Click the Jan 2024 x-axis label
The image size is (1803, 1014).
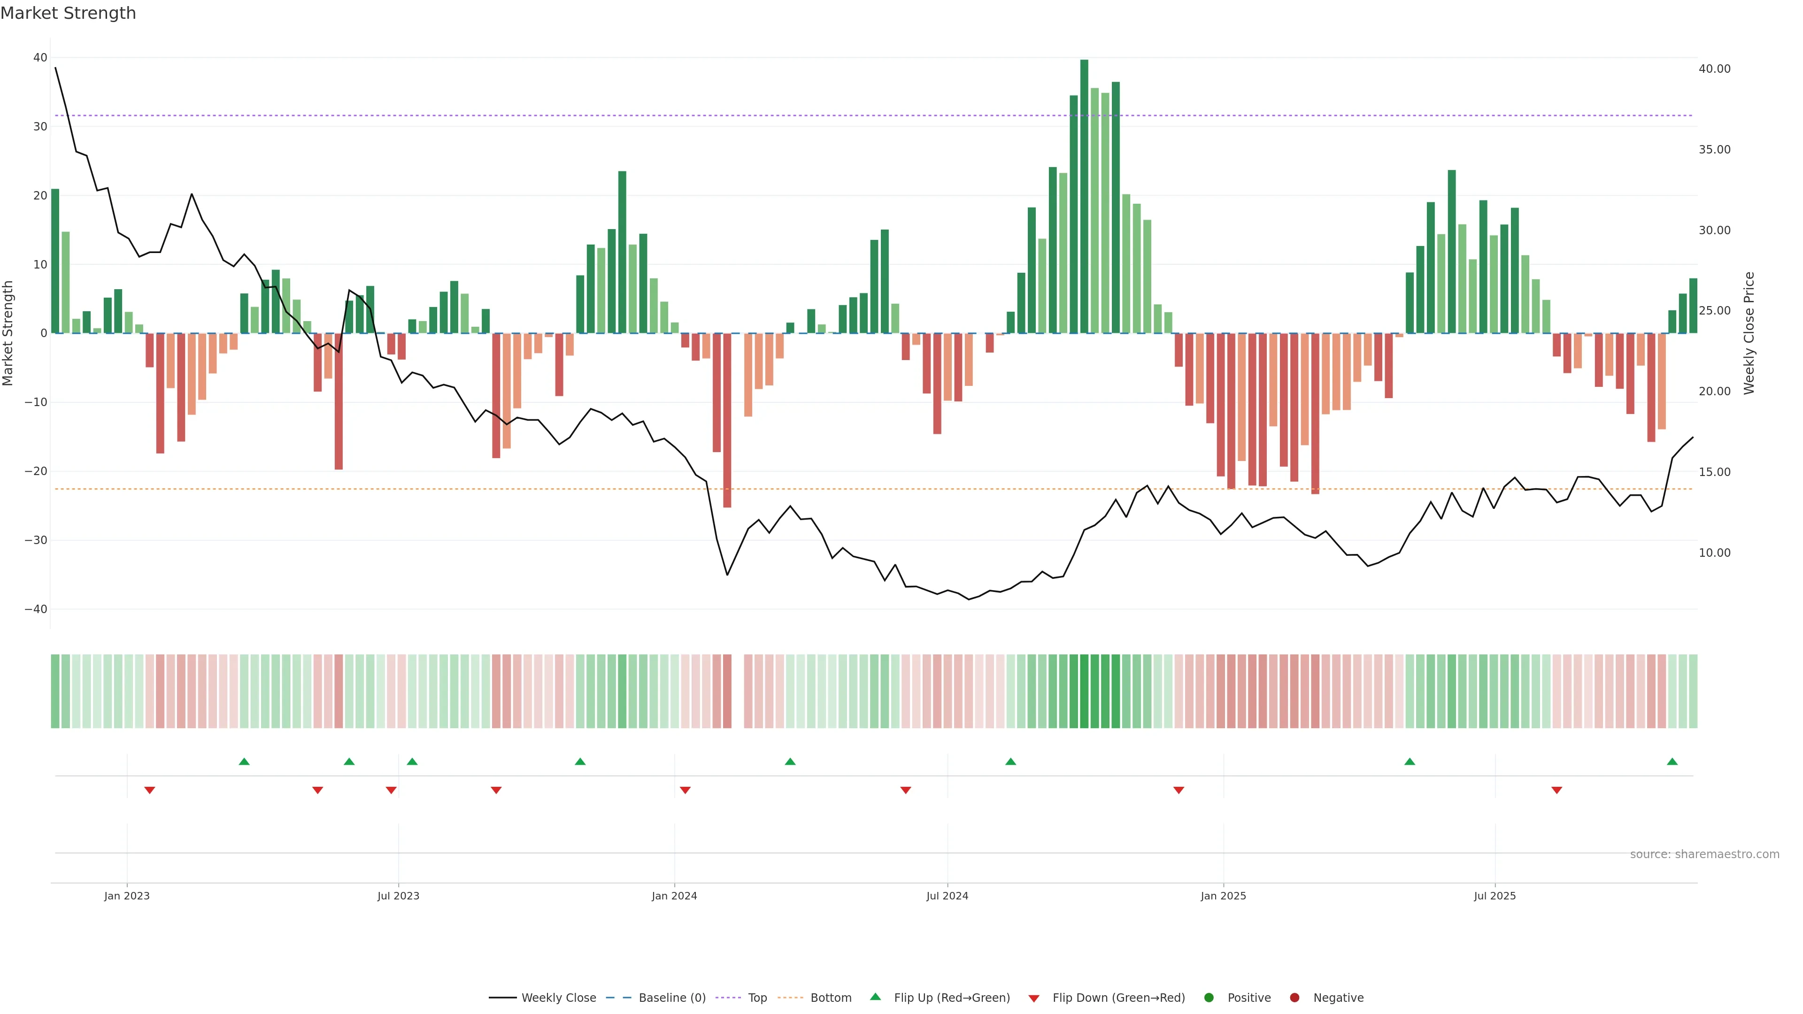point(674,896)
